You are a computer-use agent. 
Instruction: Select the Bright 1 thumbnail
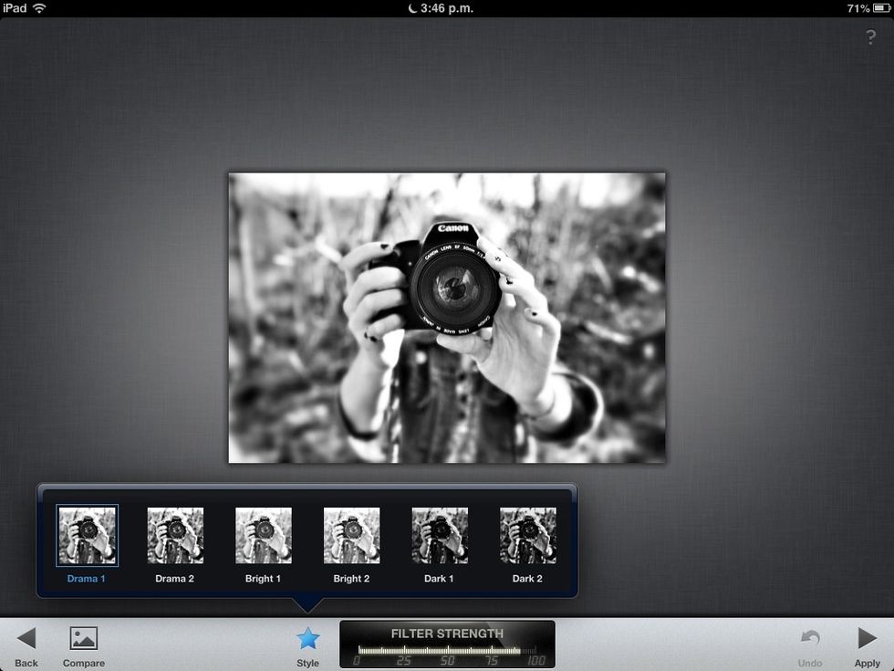click(x=264, y=535)
